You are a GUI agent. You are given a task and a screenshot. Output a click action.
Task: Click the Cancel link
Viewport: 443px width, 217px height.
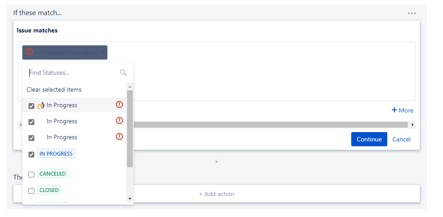[401, 139]
